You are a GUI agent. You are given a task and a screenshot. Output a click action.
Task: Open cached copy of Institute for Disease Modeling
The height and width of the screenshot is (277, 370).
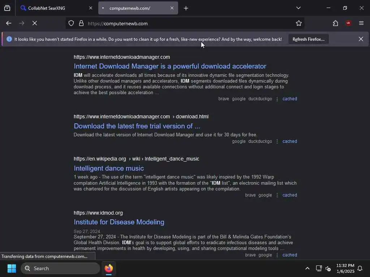(x=290, y=255)
